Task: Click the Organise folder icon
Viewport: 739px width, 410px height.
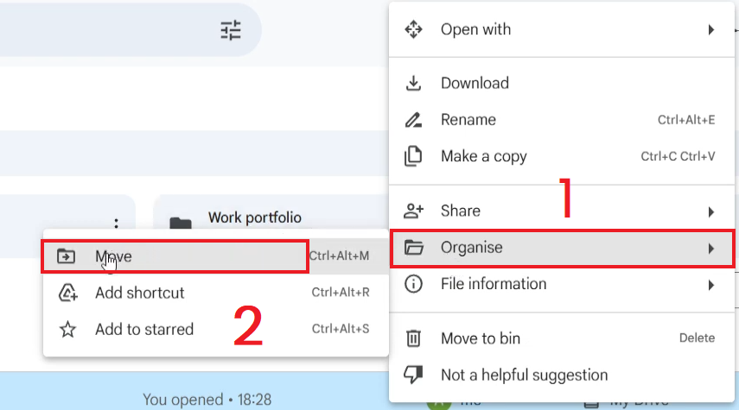Action: 413,248
